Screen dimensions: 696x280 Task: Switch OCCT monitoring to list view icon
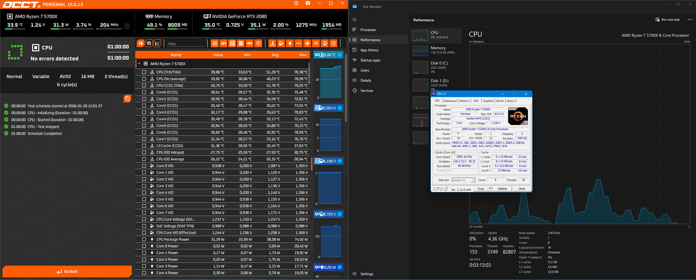(140, 44)
